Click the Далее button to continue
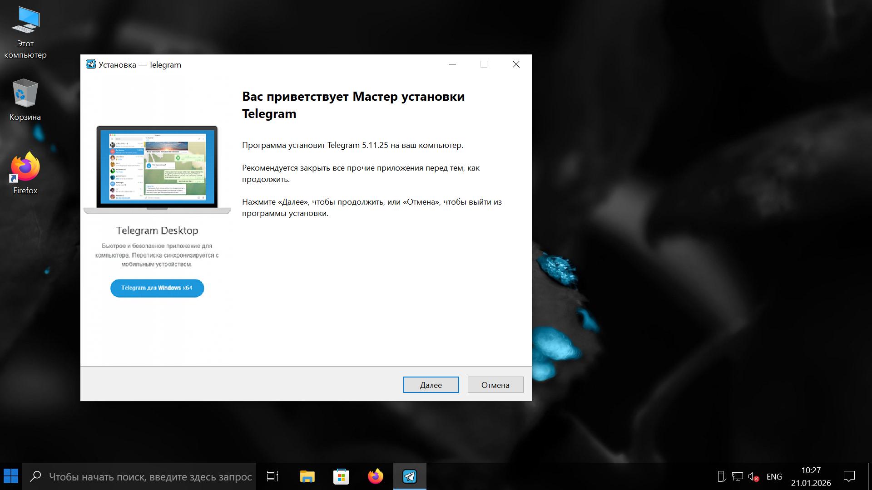Viewport: 872px width, 490px height. click(x=431, y=385)
